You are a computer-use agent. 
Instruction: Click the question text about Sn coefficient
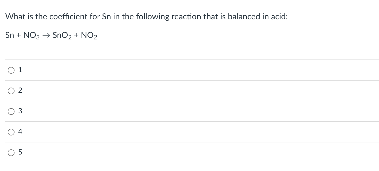tap(146, 16)
